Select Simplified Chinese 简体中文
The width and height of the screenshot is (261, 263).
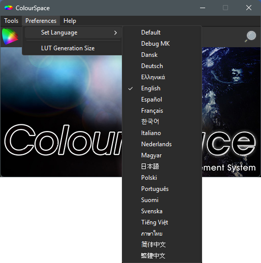tap(162, 245)
